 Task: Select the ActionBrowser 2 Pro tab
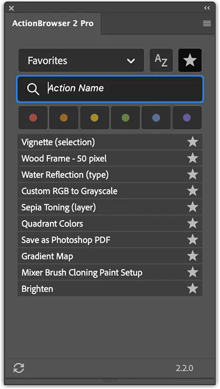[x=53, y=23]
